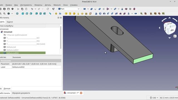Create a new group folder
Viewport: 178px width, 100px height.
coord(60,14)
